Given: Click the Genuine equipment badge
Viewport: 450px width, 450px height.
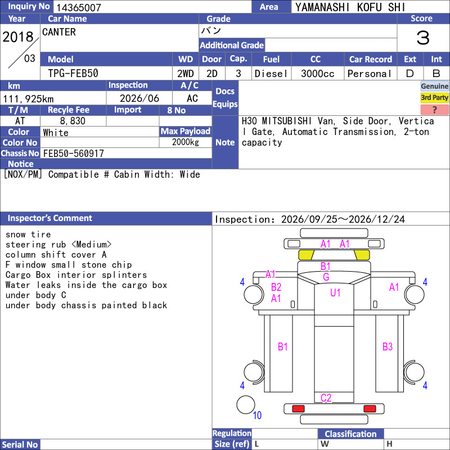Looking at the screenshot, I should [x=434, y=86].
